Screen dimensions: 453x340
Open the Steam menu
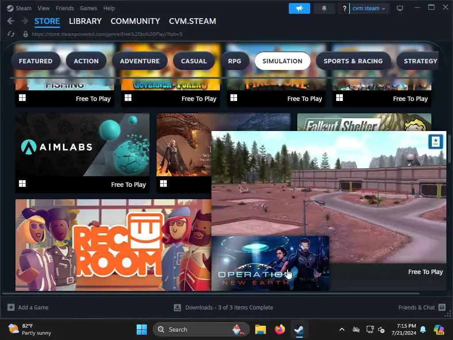[x=23, y=8]
